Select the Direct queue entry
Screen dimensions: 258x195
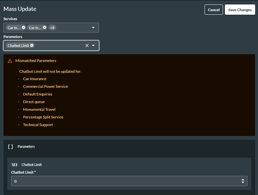pos(34,102)
